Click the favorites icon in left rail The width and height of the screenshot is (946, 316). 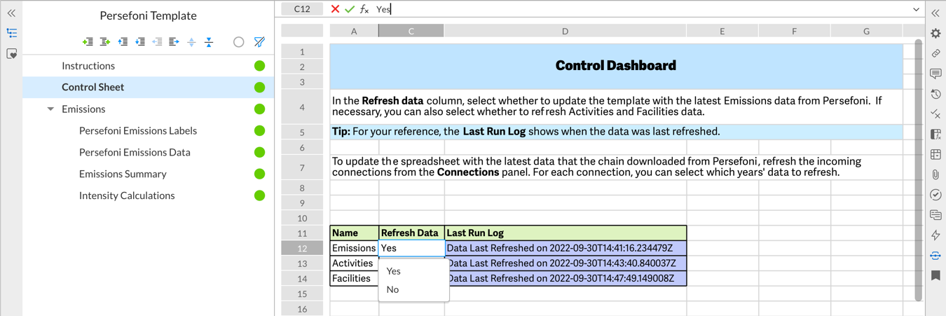coord(12,54)
